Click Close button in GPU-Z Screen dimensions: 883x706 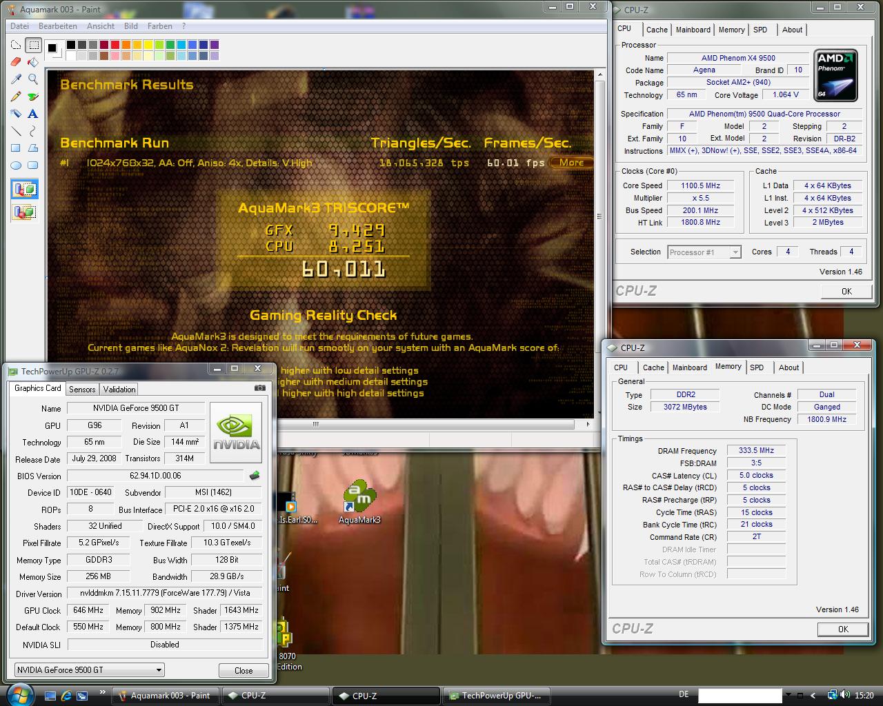(244, 670)
